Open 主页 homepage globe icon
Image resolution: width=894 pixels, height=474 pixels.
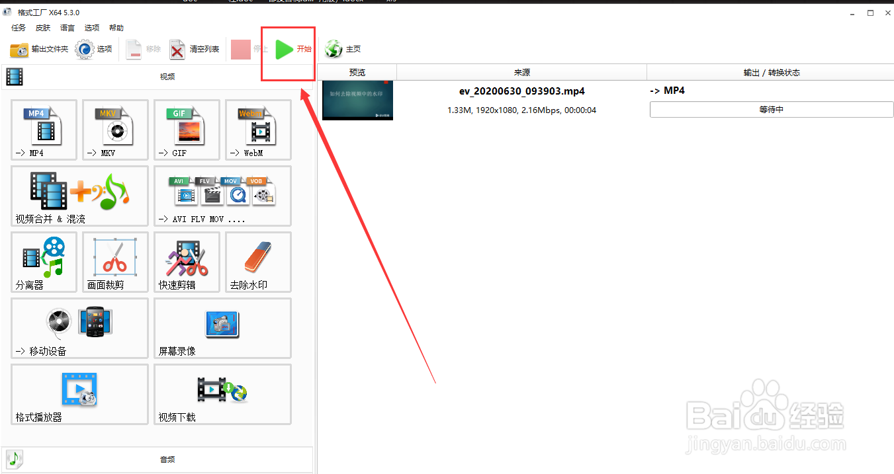[x=343, y=50]
